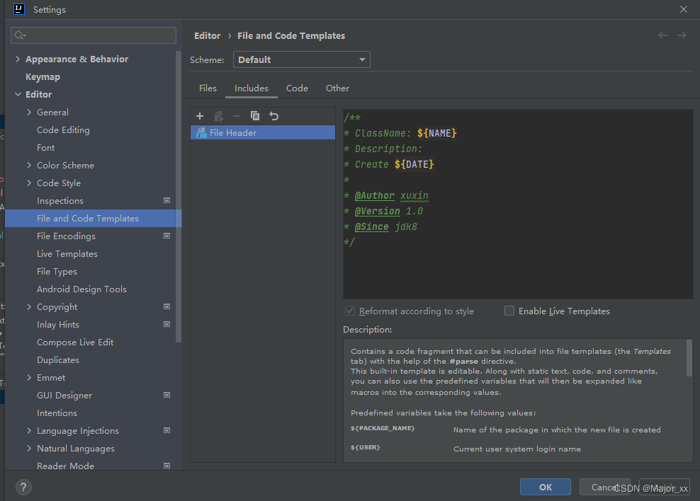Click the File Header template file icon
The height and width of the screenshot is (501, 700).
201,133
